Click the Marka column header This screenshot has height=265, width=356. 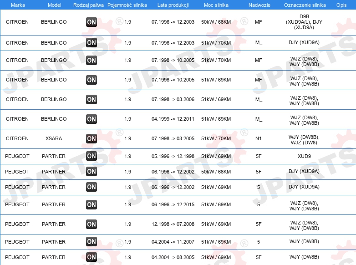[18, 5]
